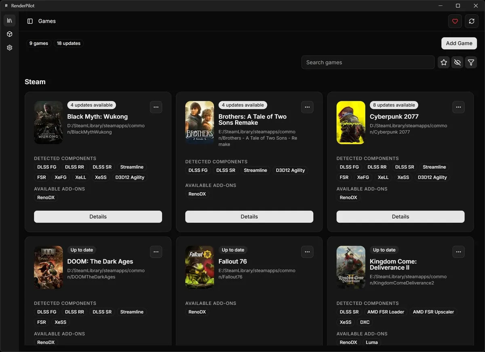485x352 pixels.
Task: Click XeSS chip in Kingdom Come card
Action: (x=346, y=322)
